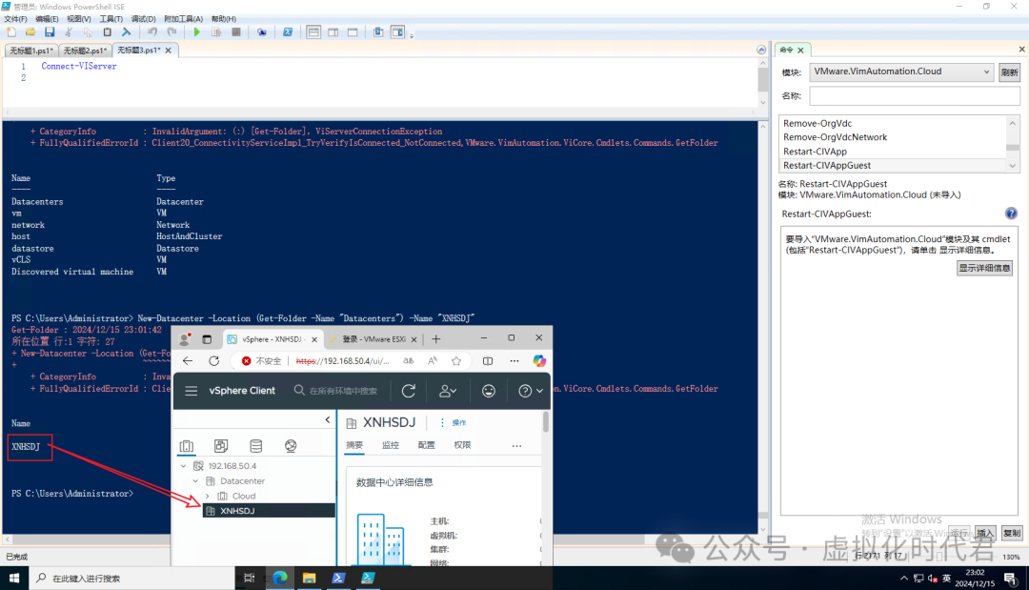
Task: Open Copilot in the Edge toolbar
Action: coord(539,361)
